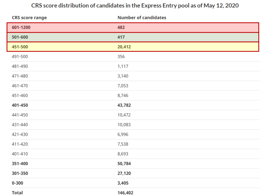Click the value 1,117
266x195 pixels.
click(123, 66)
